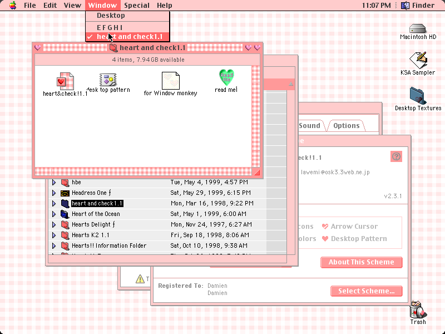The image size is (445, 334).
Task: Select the hbe row name in the list
Action: [x=76, y=183]
